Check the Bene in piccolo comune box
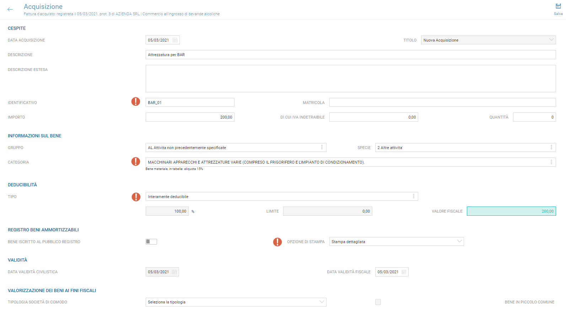 click(378, 302)
